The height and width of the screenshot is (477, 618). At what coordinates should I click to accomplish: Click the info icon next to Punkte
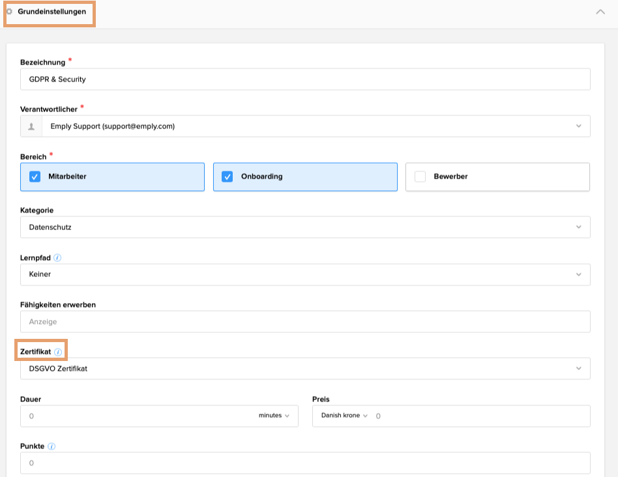pyautogui.click(x=51, y=446)
